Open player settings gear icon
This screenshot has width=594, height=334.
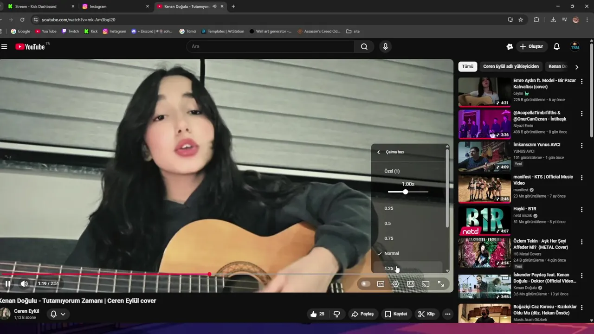pyautogui.click(x=396, y=283)
